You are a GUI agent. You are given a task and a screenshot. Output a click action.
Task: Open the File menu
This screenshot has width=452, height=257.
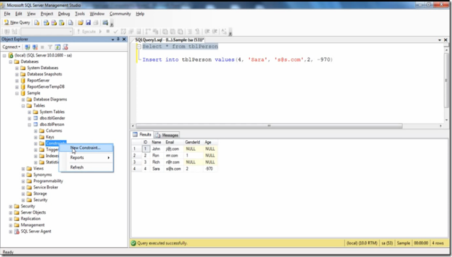pos(7,13)
